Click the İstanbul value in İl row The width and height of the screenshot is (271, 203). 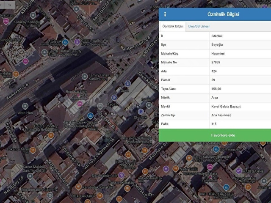(x=217, y=36)
